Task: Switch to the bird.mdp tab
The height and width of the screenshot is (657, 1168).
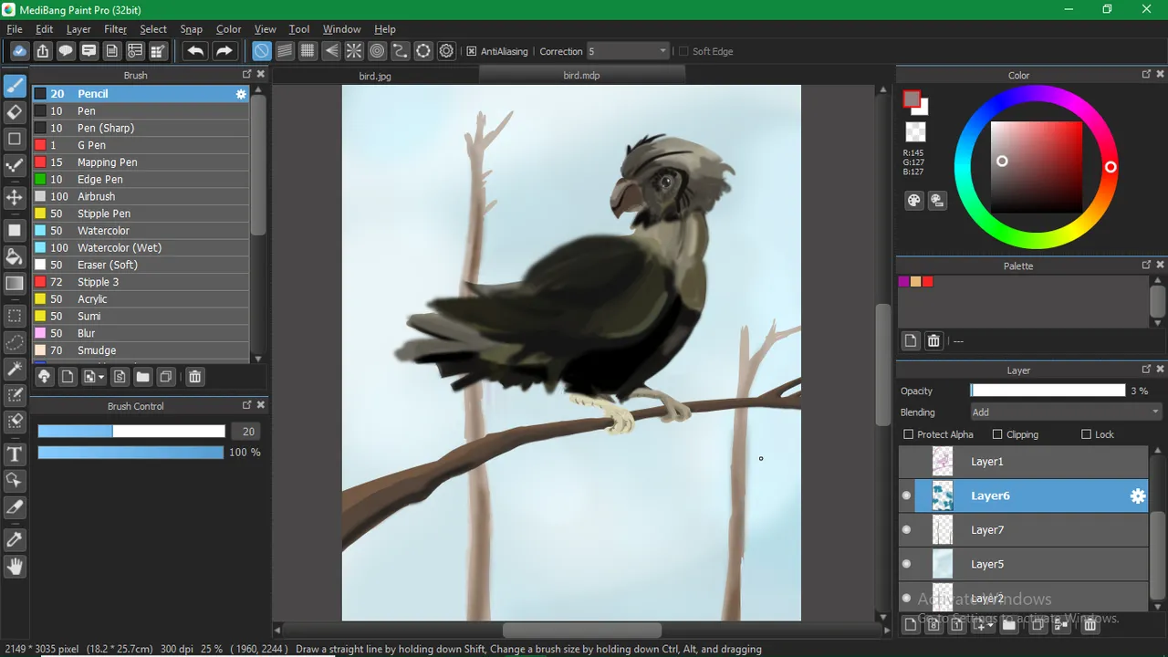Action: point(581,75)
